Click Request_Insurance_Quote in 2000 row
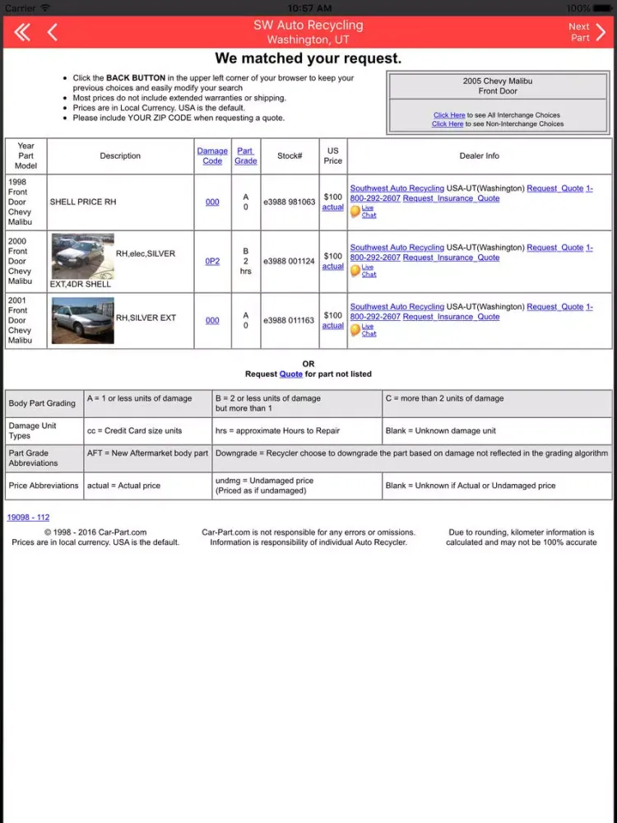Screen dimensions: 617x823 [451, 258]
